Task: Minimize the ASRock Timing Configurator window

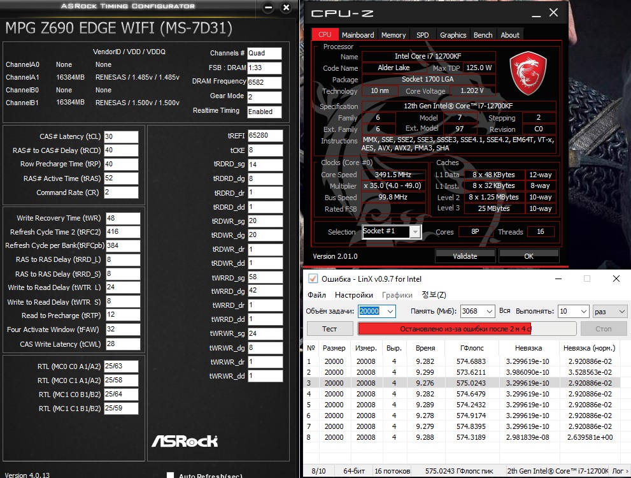Action: point(269,7)
